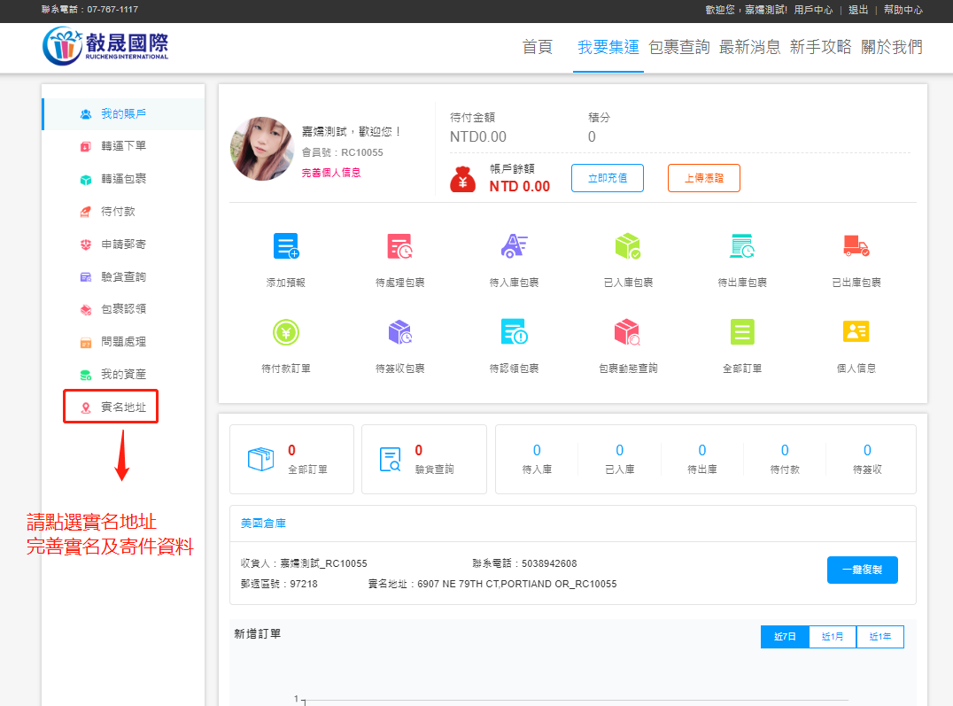
Task: Click the 立即充值 button
Action: [607, 178]
